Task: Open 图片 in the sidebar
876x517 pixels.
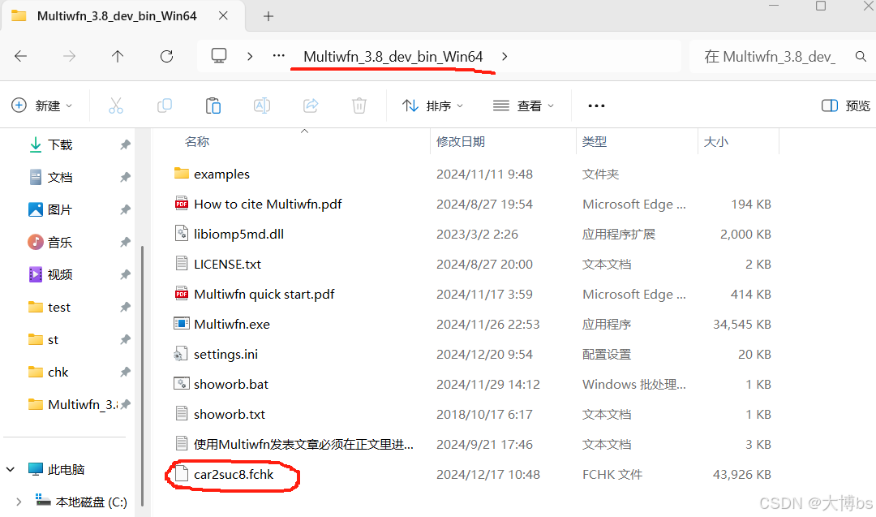Action: tap(60, 209)
